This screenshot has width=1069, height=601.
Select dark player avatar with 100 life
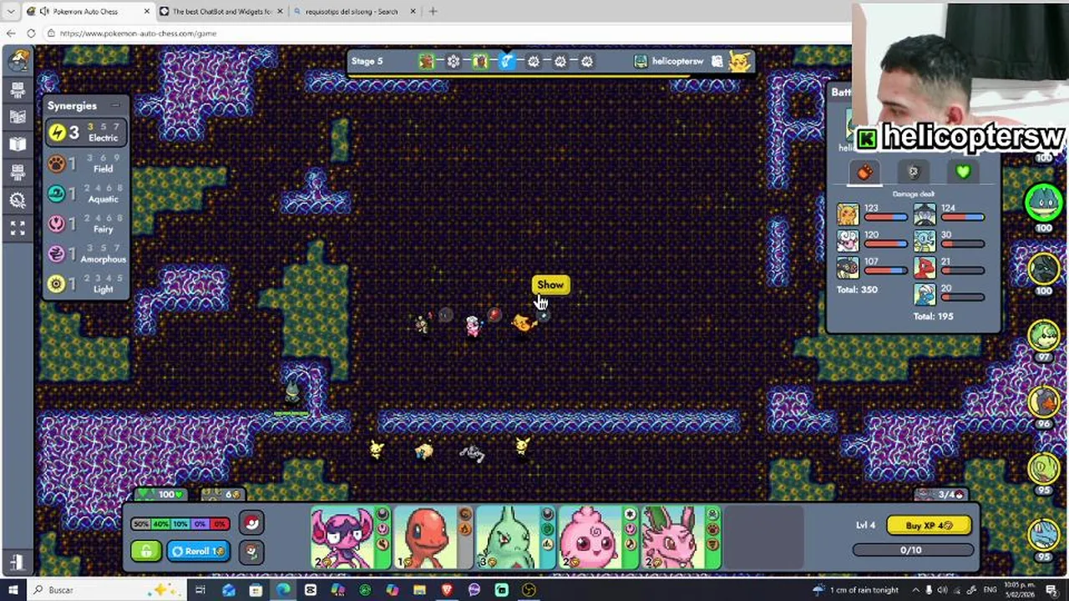coord(1044,269)
